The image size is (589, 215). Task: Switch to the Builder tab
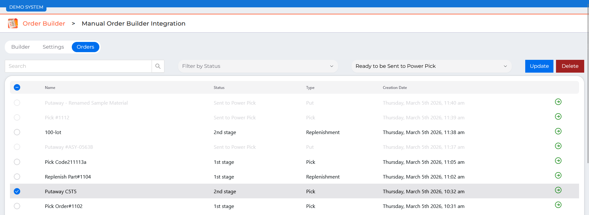21,47
